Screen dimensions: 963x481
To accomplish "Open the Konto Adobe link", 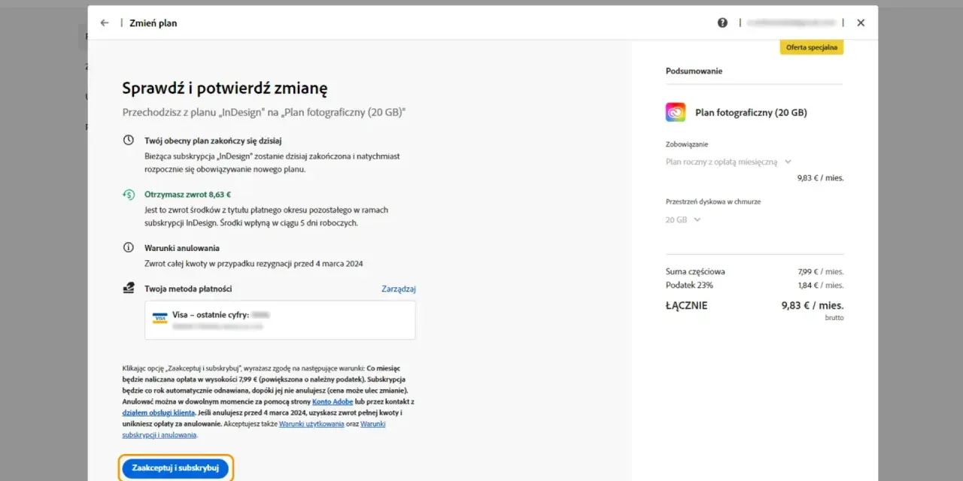I will point(333,402).
